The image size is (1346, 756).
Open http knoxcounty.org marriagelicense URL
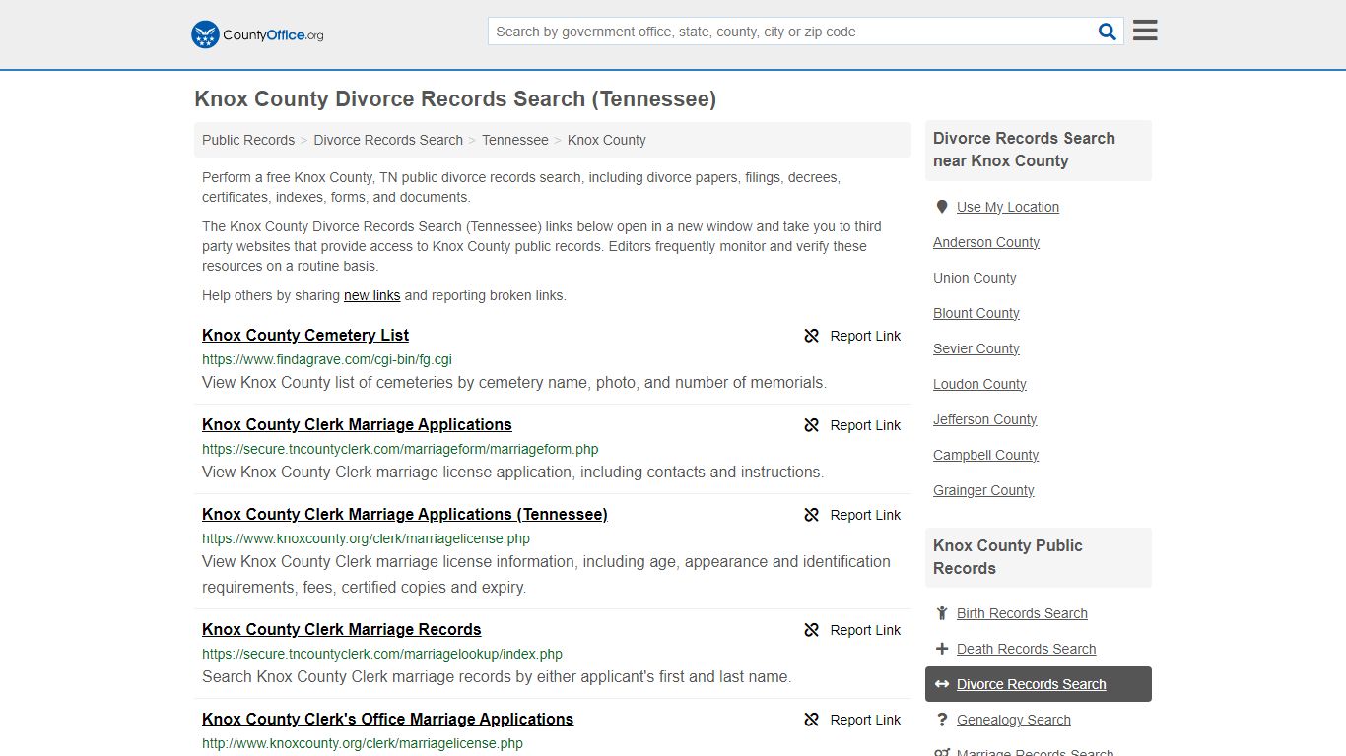[363, 743]
